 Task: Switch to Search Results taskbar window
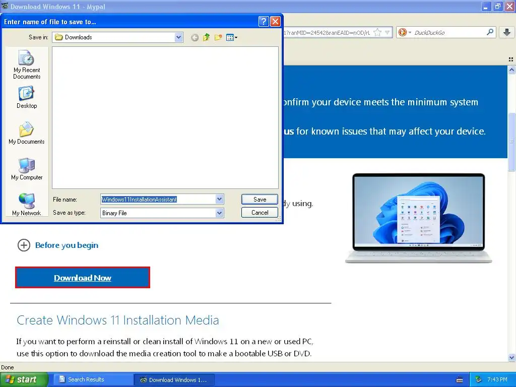pos(93,380)
